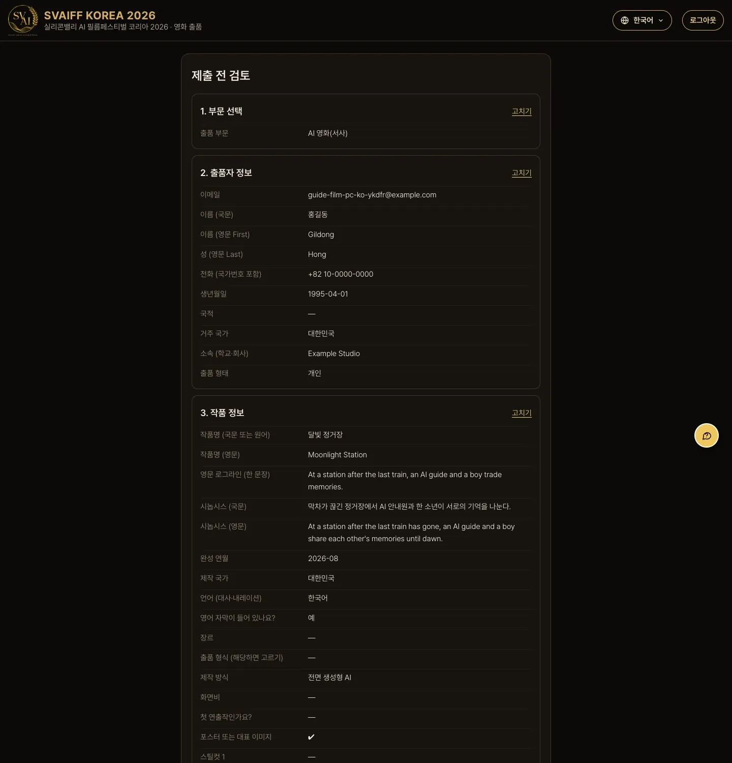The width and height of the screenshot is (732, 763).
Task: Click the 거주 국가 value 대한민국
Action: [321, 334]
